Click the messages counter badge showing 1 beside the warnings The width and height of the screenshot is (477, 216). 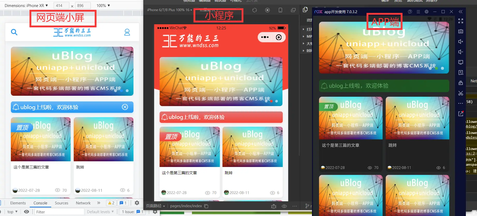(123, 203)
